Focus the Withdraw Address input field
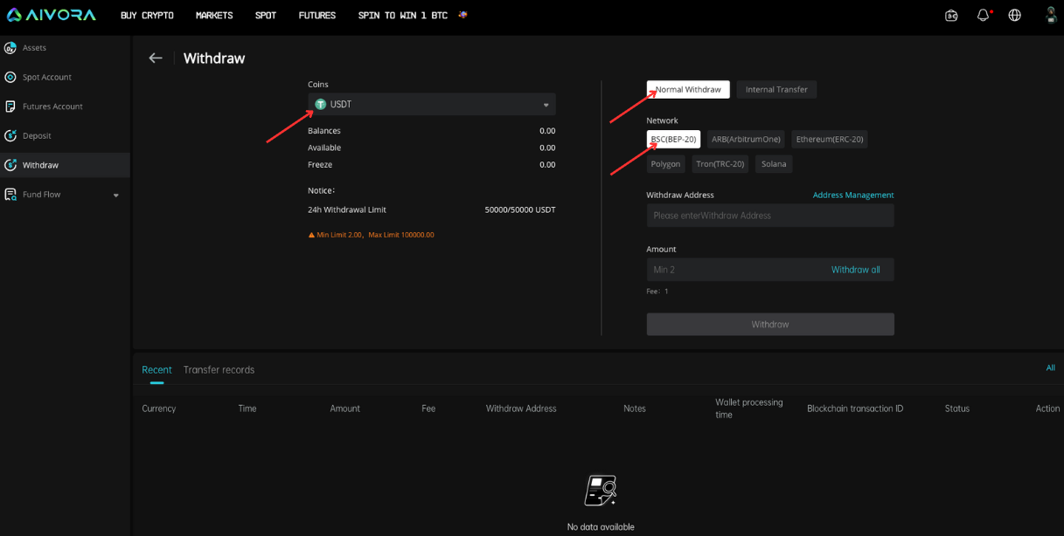This screenshot has width=1064, height=536. (x=770, y=216)
